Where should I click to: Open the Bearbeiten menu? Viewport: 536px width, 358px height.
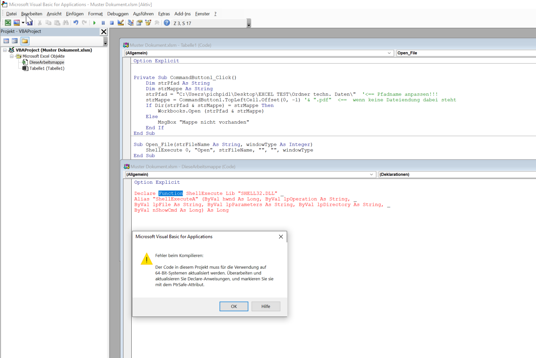32,14
